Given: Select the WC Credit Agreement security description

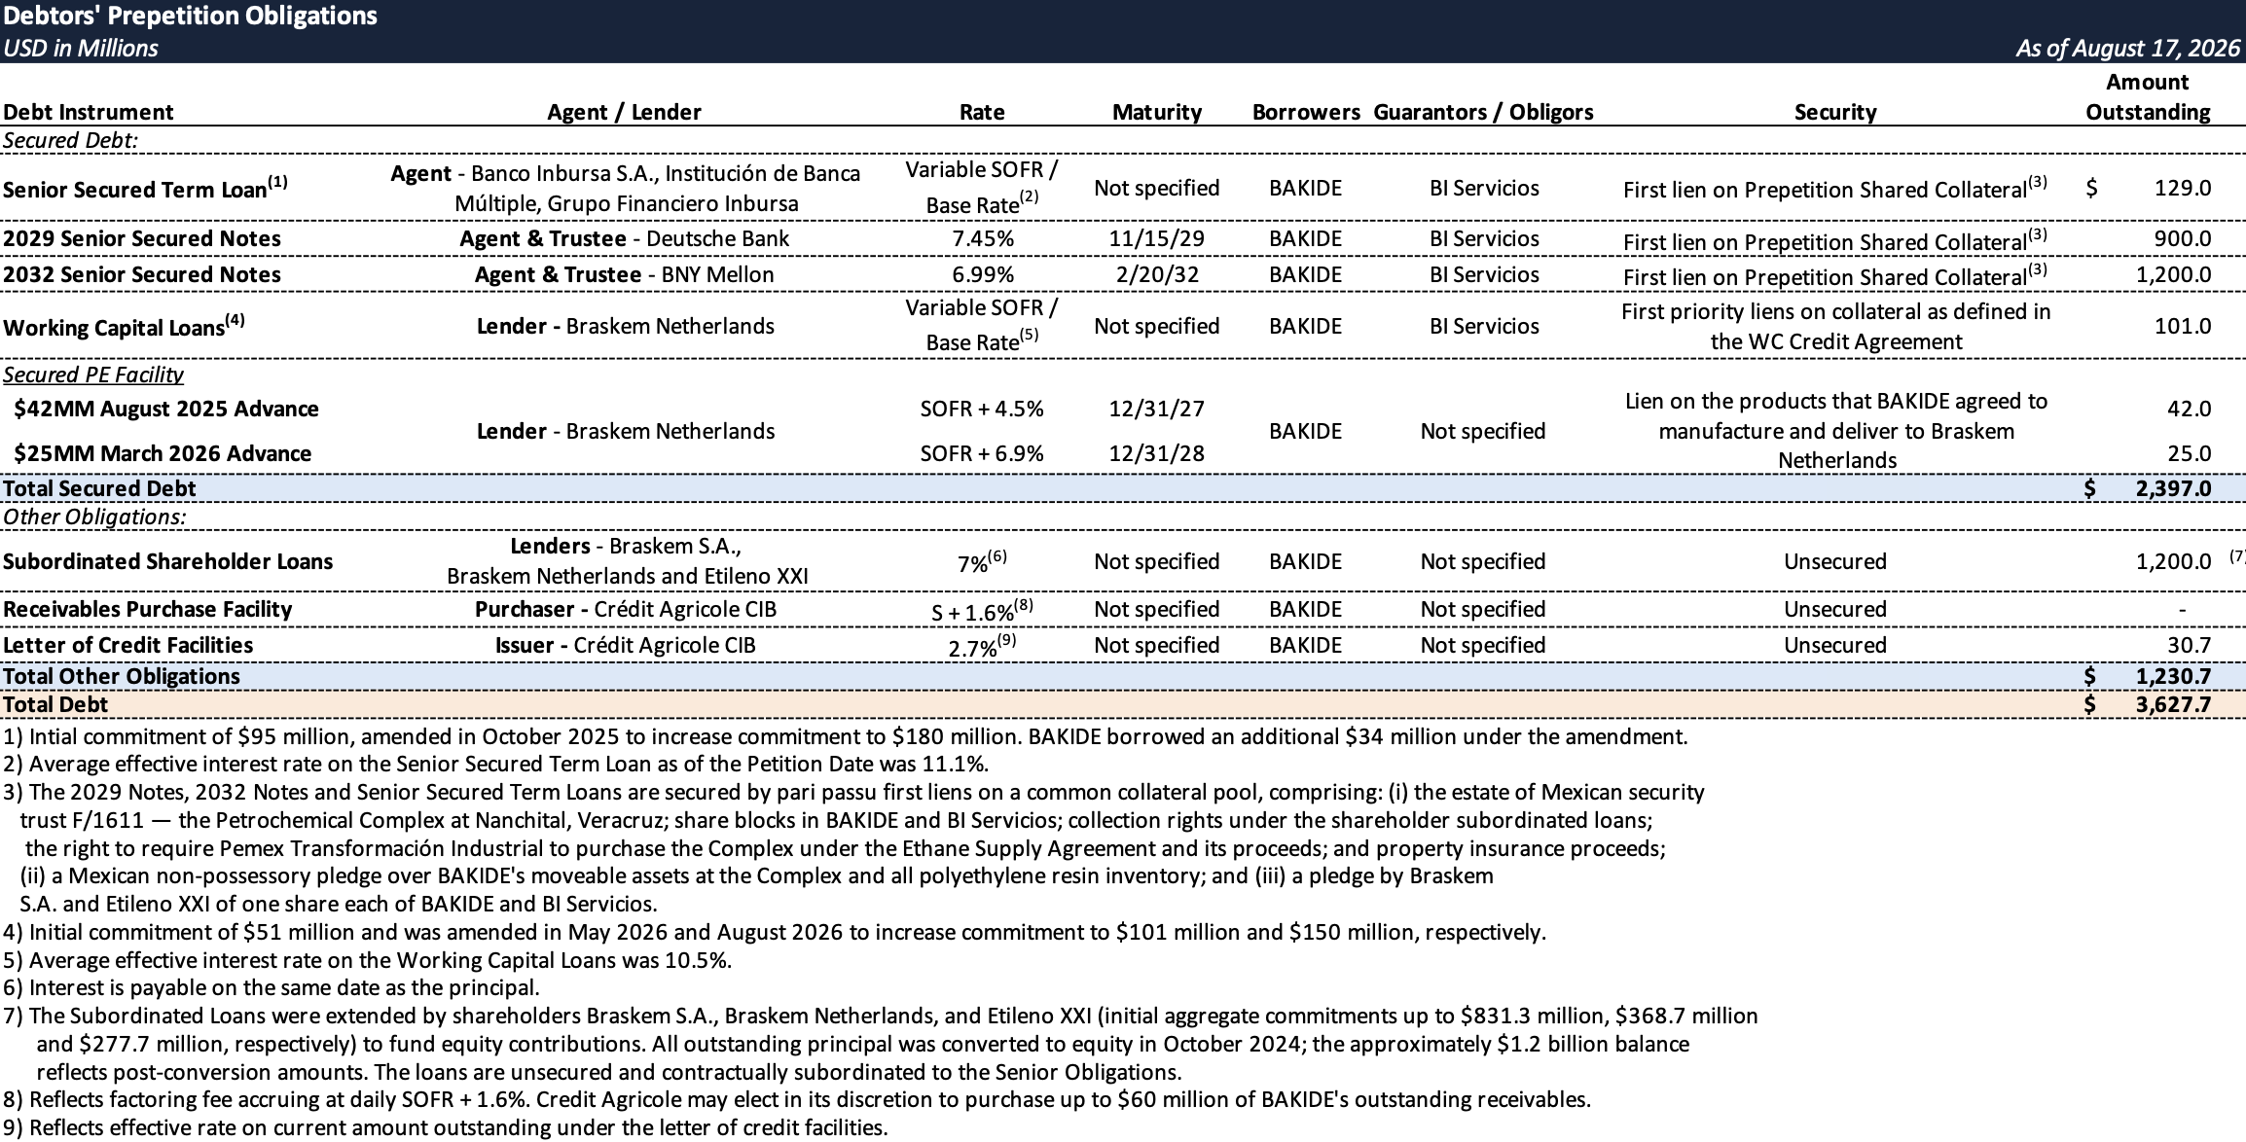Looking at the screenshot, I should click(x=1836, y=327).
